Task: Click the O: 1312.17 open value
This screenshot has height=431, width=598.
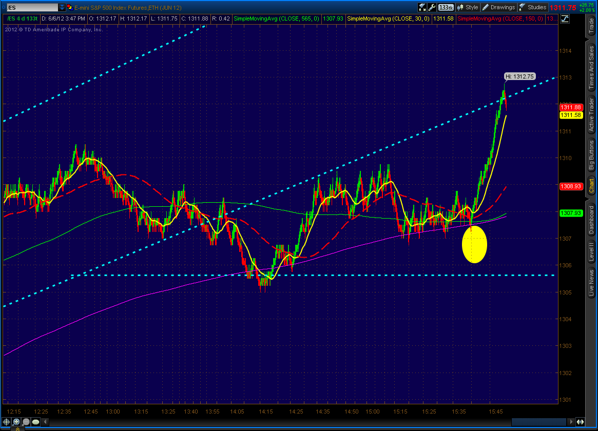Action: pyautogui.click(x=102, y=18)
